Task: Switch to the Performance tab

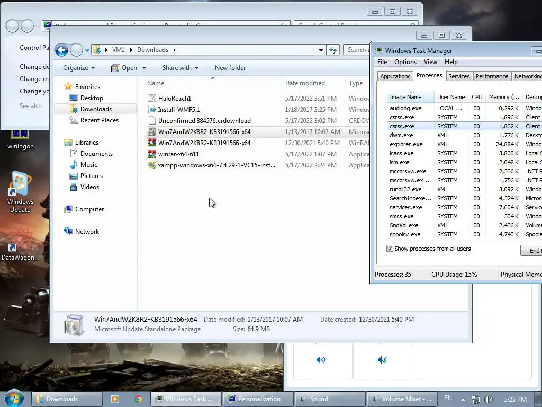Action: pyautogui.click(x=492, y=76)
